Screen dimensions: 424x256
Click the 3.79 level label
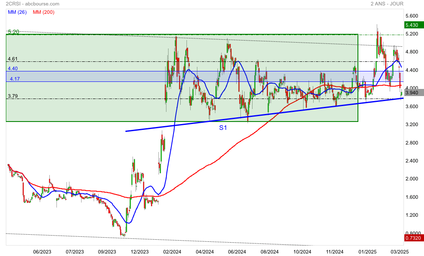coord(13,96)
